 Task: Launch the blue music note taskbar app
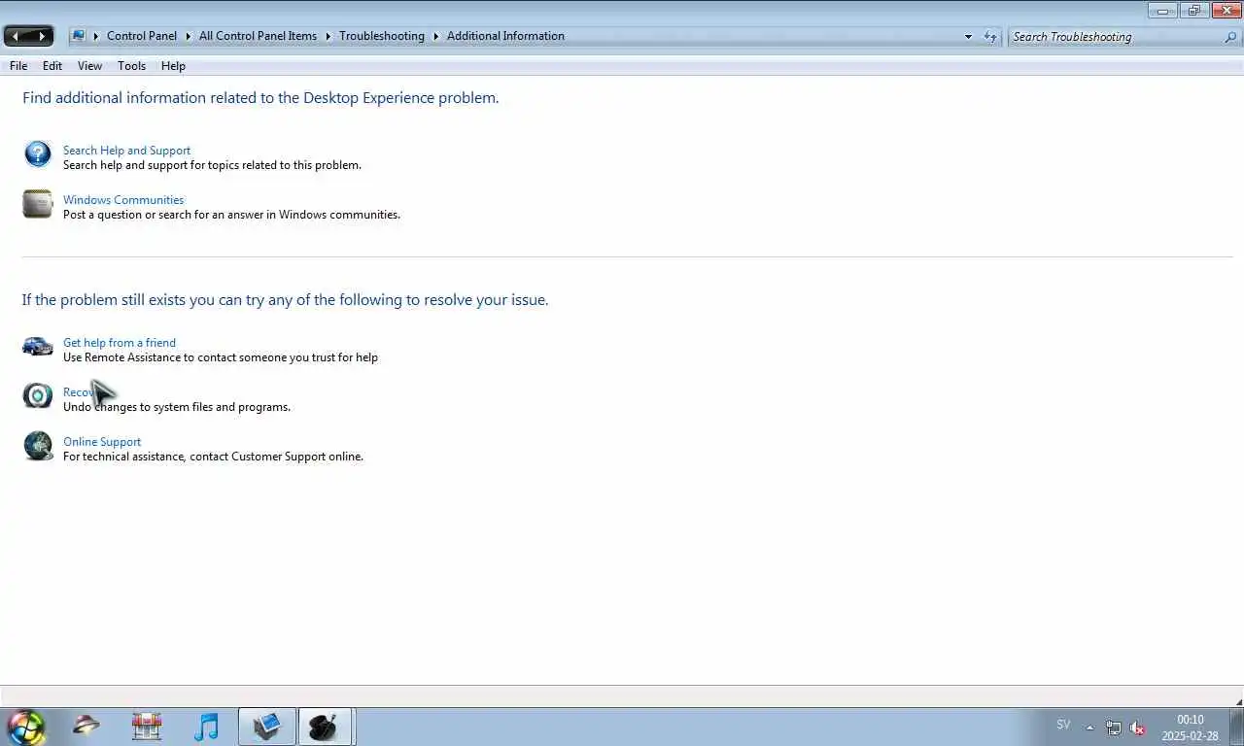point(206,727)
